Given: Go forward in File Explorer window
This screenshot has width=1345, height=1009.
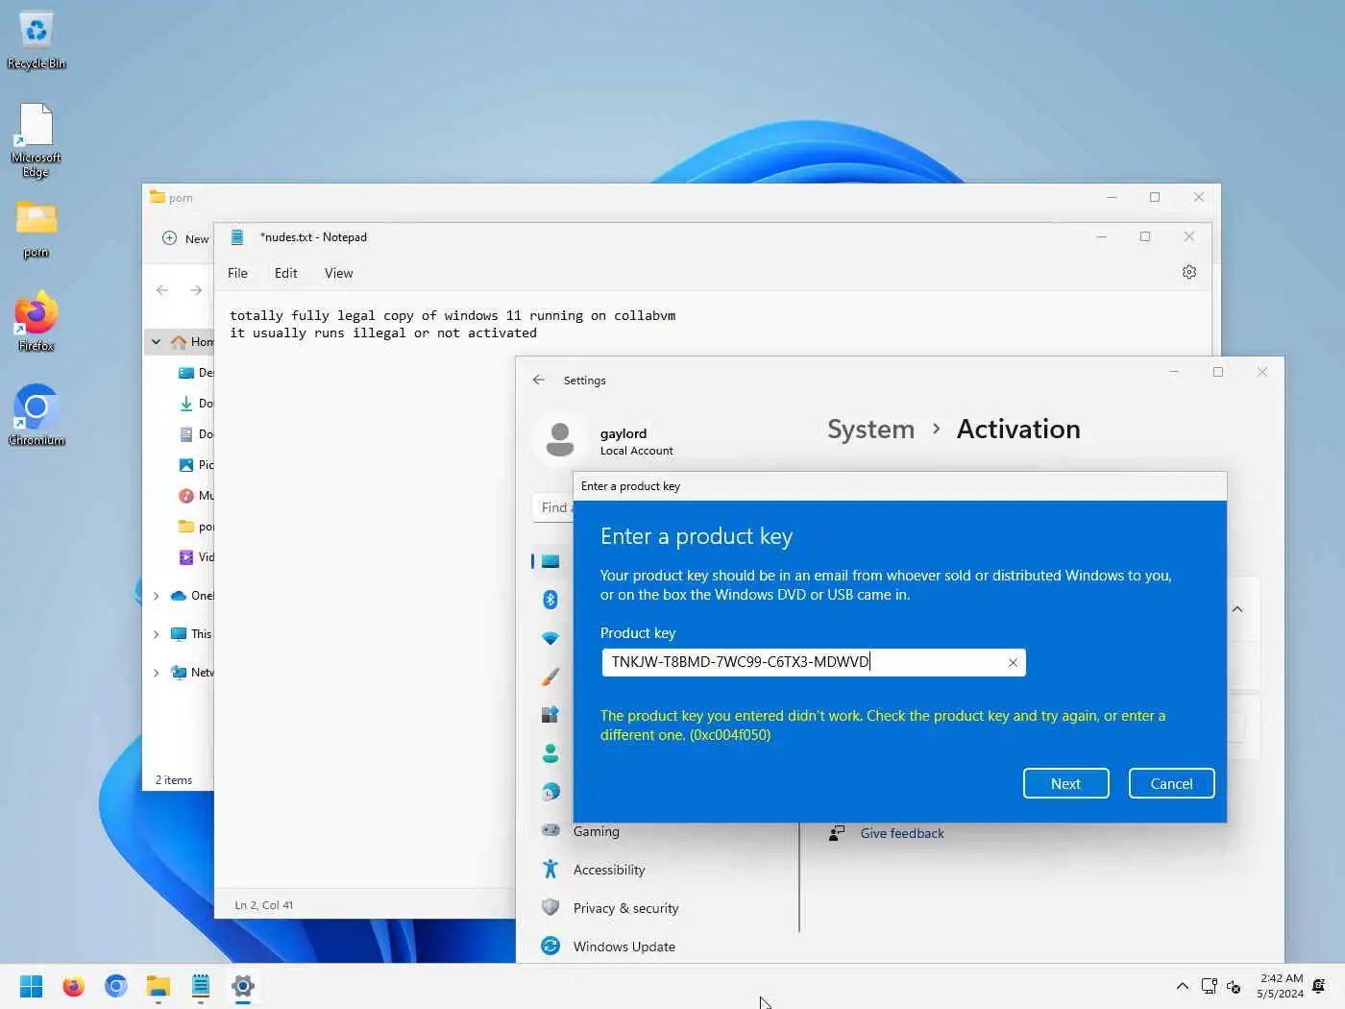Looking at the screenshot, I should 196,290.
